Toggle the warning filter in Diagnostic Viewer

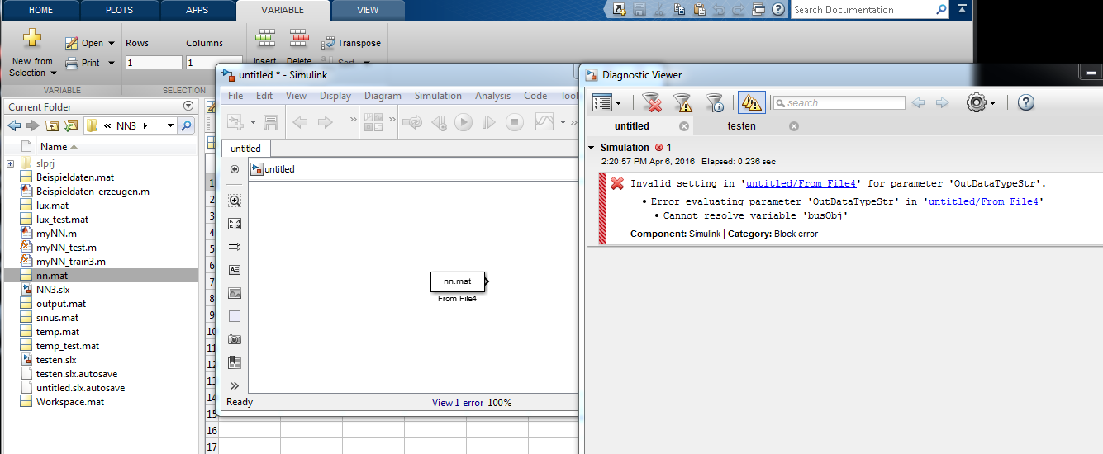(682, 102)
